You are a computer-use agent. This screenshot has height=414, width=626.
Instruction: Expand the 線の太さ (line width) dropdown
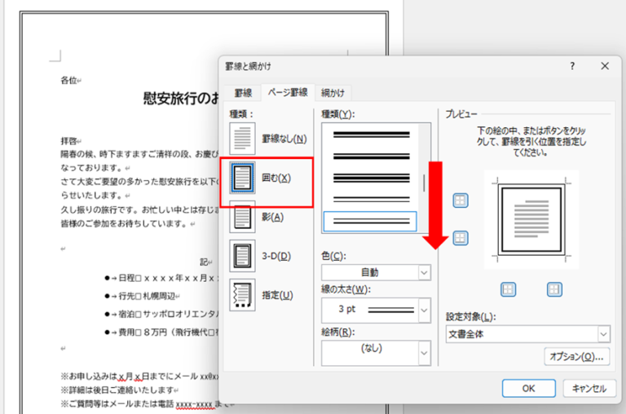coord(376,310)
